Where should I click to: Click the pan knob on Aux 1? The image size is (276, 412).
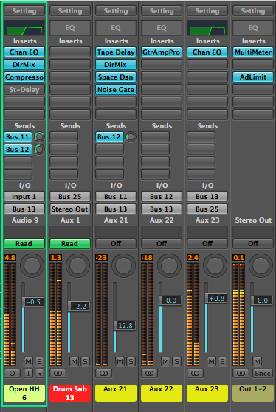pyautogui.click(x=78, y=265)
